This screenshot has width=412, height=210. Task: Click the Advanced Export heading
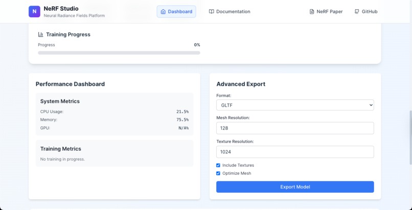click(241, 84)
